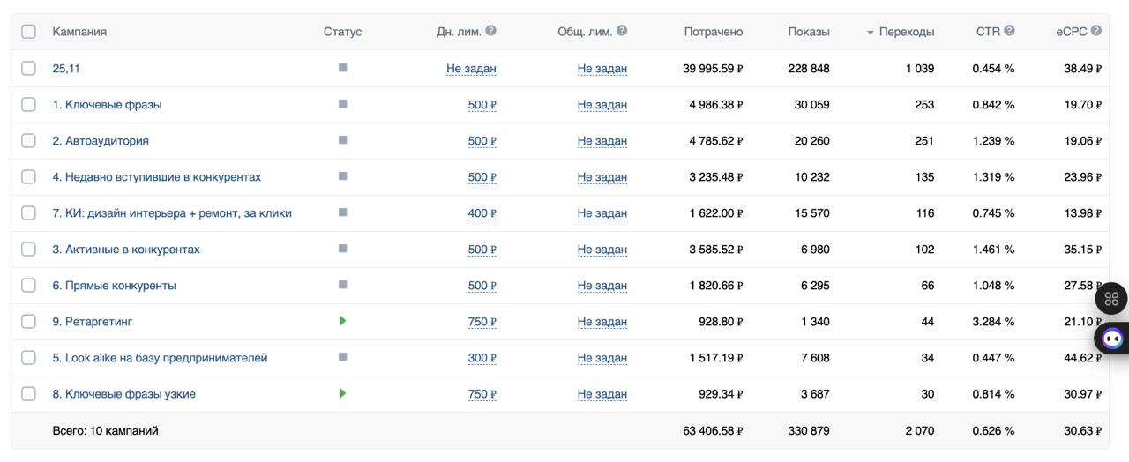Image resolution: width=1129 pixels, height=462 pixels.
Task: Check the box for campaign 25,11
Action: pyautogui.click(x=28, y=68)
